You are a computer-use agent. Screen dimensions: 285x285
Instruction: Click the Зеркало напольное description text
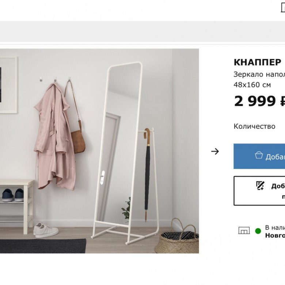point(259,74)
